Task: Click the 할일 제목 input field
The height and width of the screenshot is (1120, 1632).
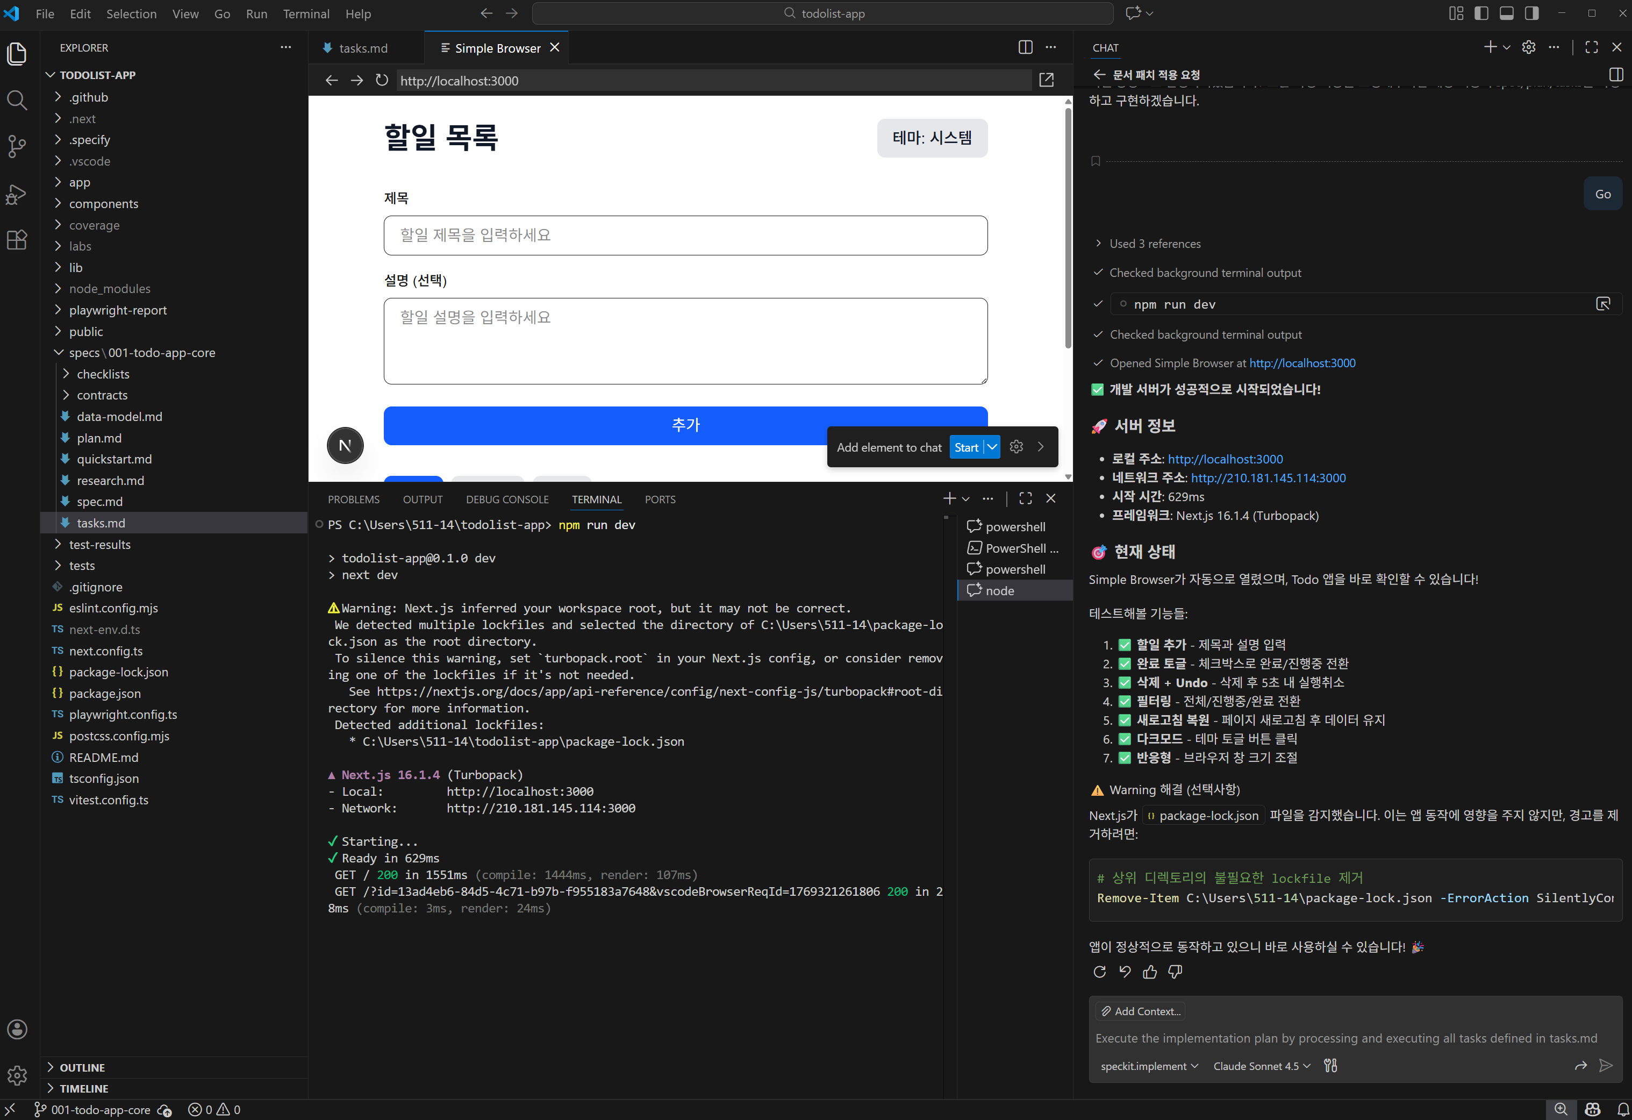Action: (685, 236)
